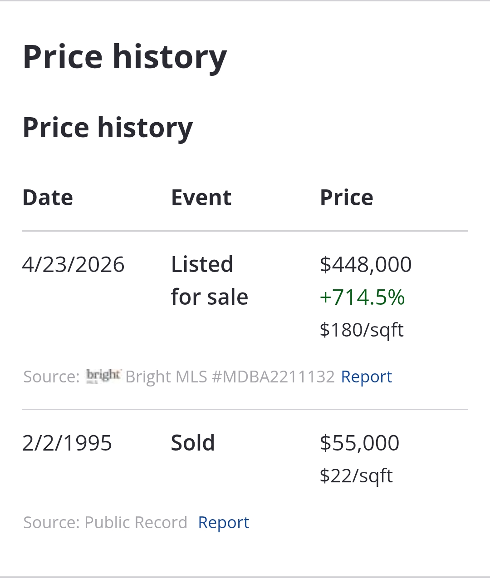Click the large Price history page heading
The height and width of the screenshot is (580, 490).
point(125,57)
